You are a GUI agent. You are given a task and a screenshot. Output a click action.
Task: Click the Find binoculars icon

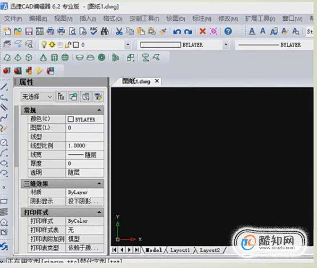(x=104, y=31)
